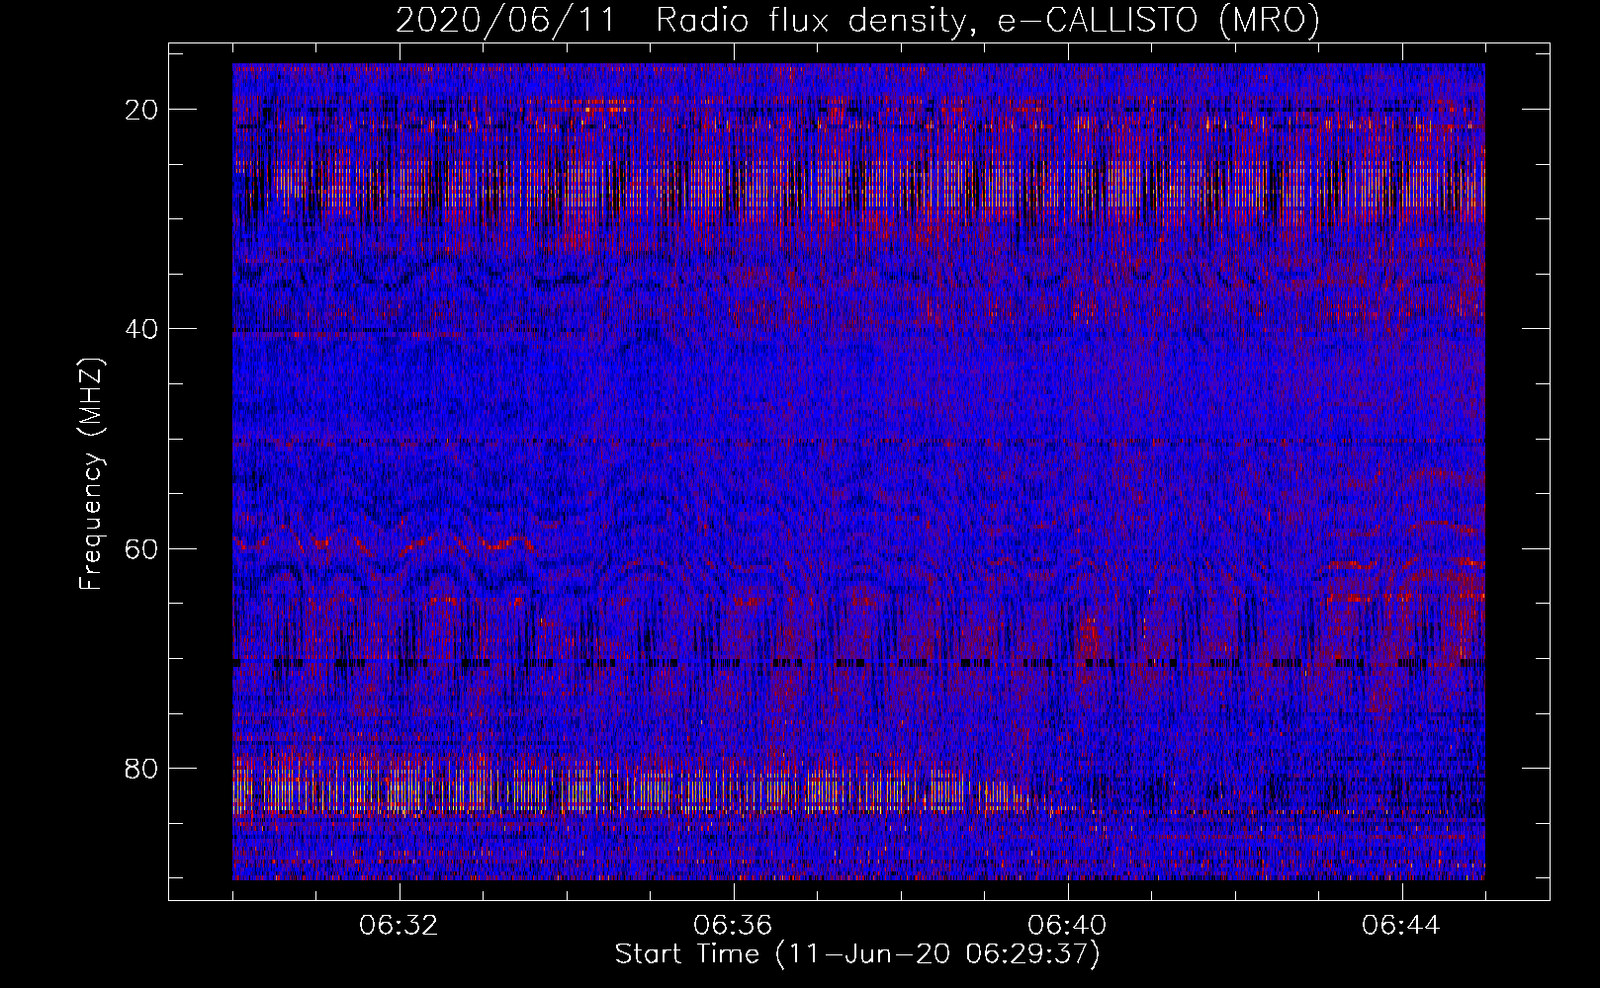Image resolution: width=1600 pixels, height=988 pixels.
Task: Click the 40 frequency tick label
Action: pos(142,329)
